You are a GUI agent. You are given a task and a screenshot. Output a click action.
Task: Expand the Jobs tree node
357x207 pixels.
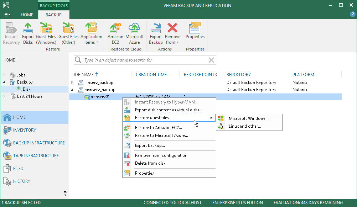4,75
